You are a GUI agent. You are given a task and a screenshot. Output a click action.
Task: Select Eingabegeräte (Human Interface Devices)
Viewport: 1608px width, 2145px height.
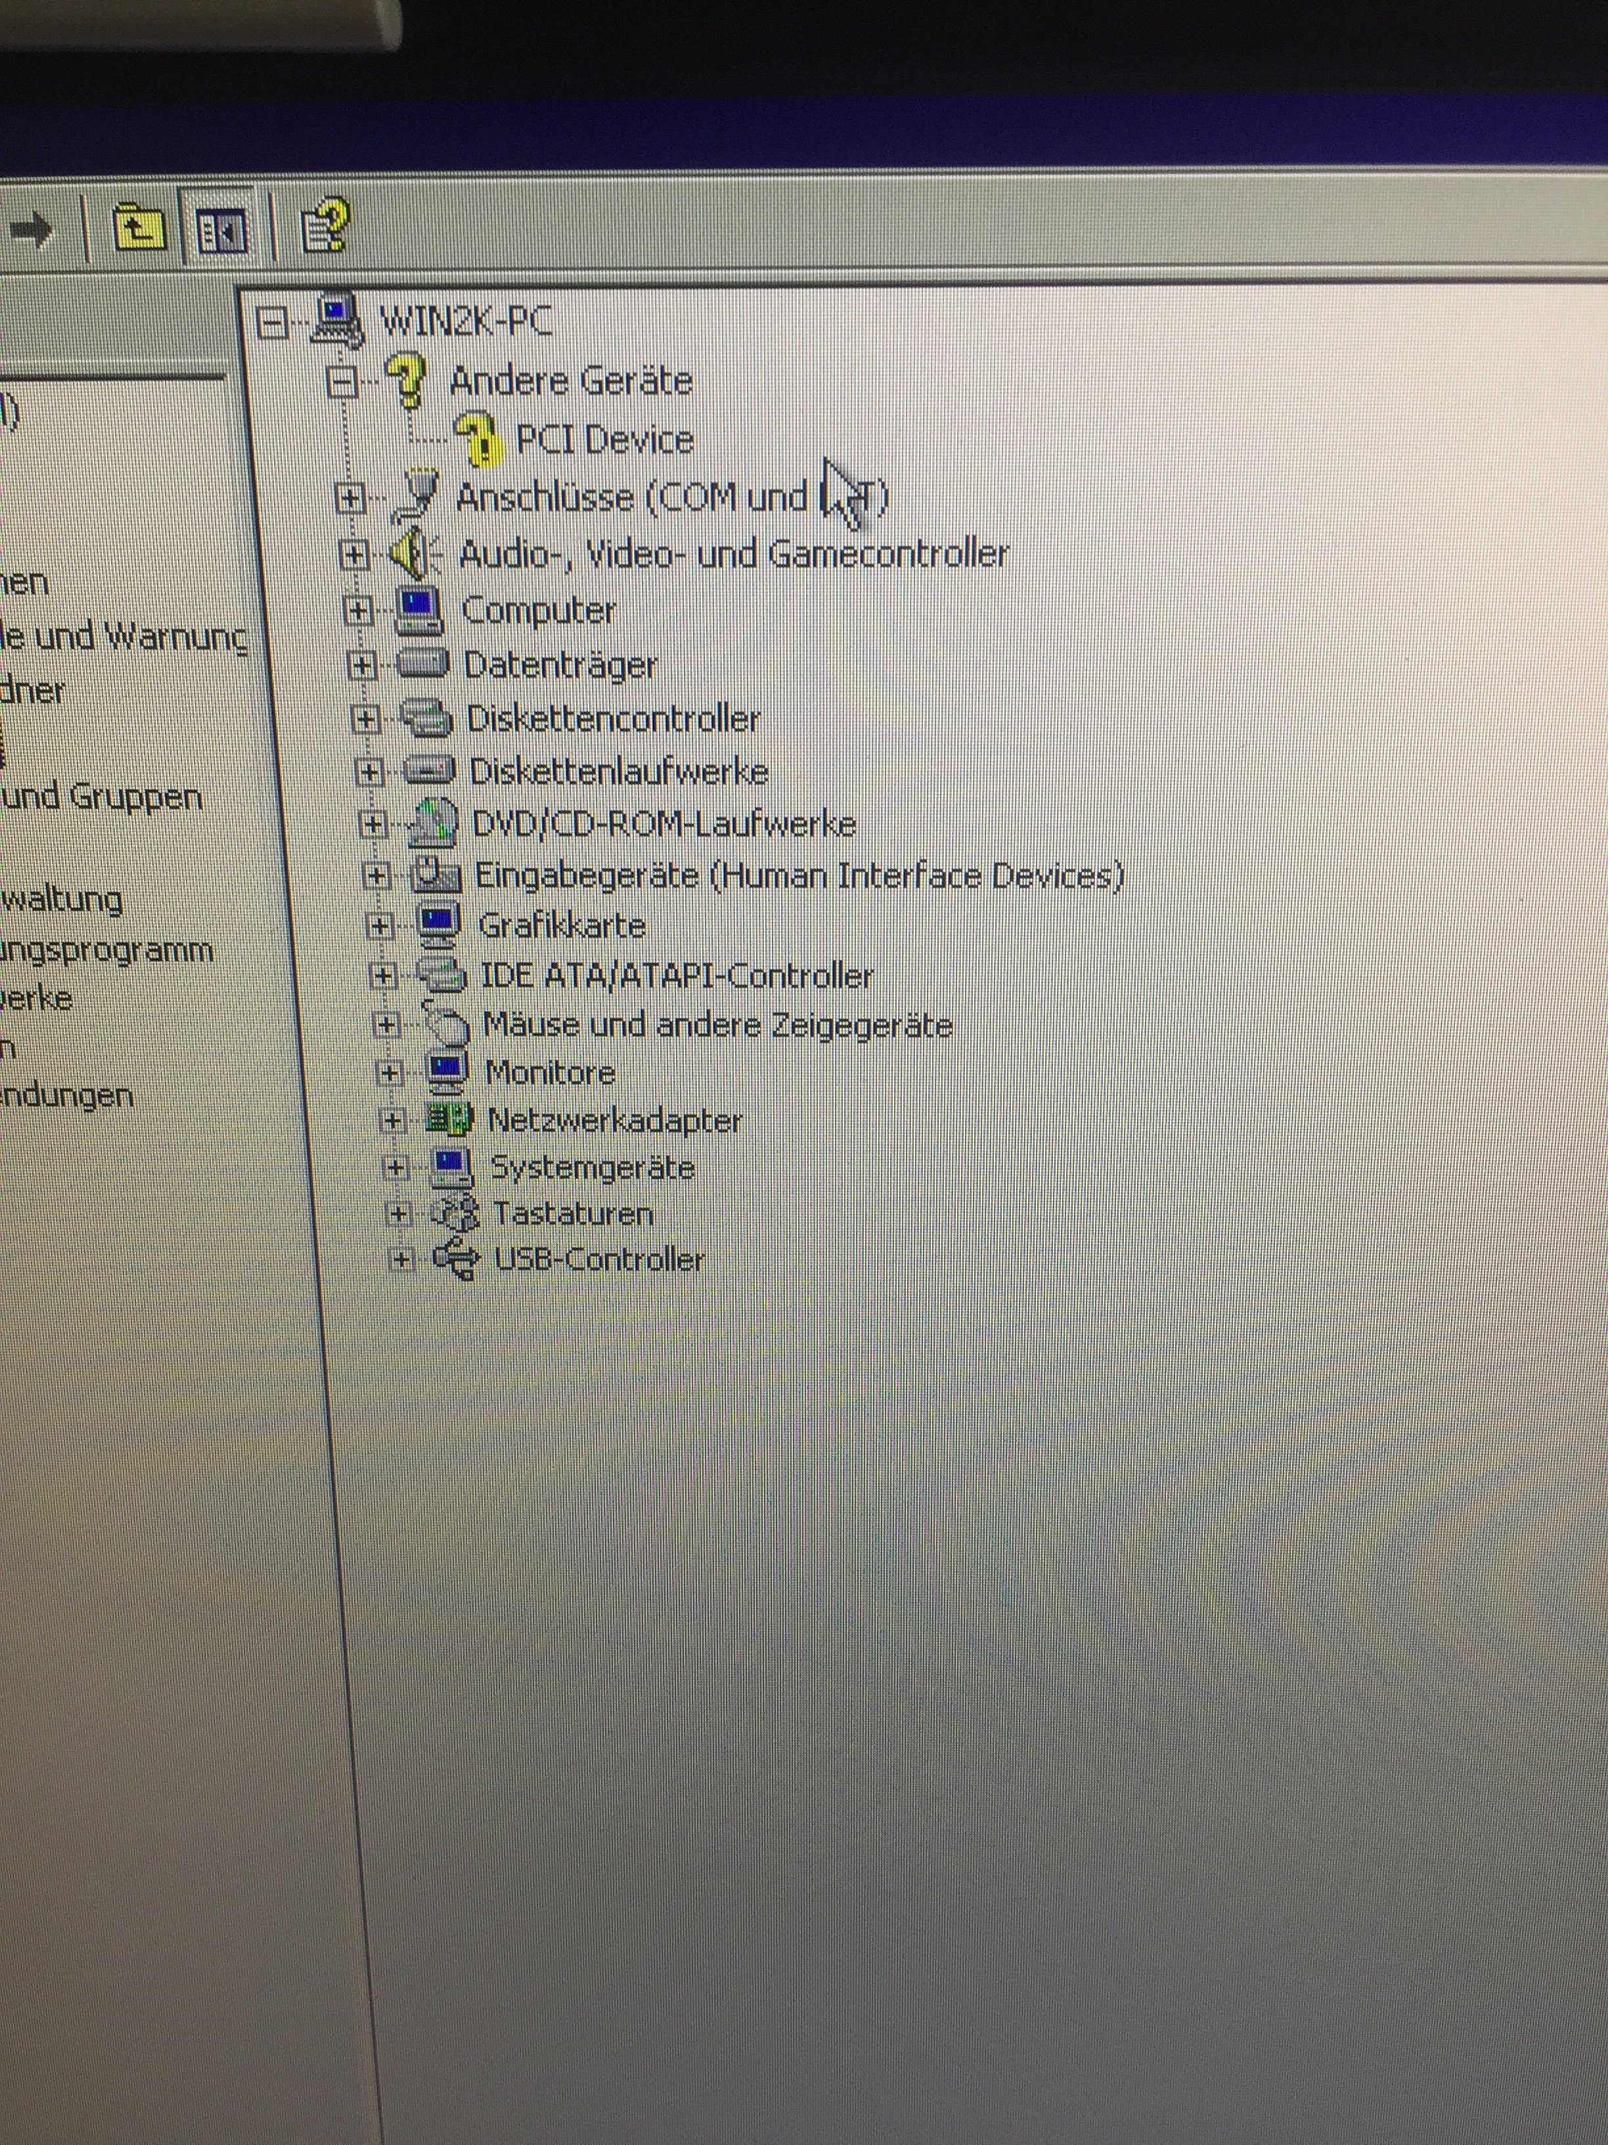[799, 875]
